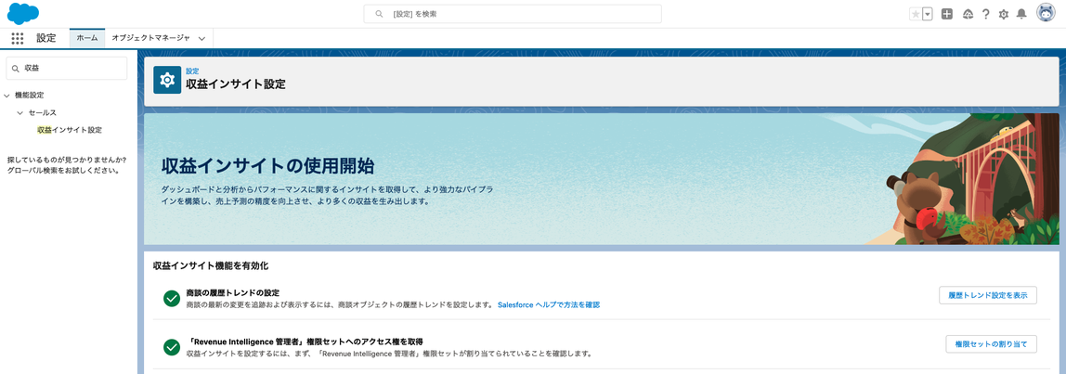
Task: Click the 権限セットの割り当て button
Action: (x=991, y=344)
